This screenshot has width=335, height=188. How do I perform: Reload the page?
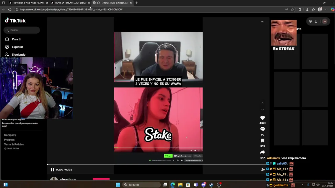(x=10, y=9)
